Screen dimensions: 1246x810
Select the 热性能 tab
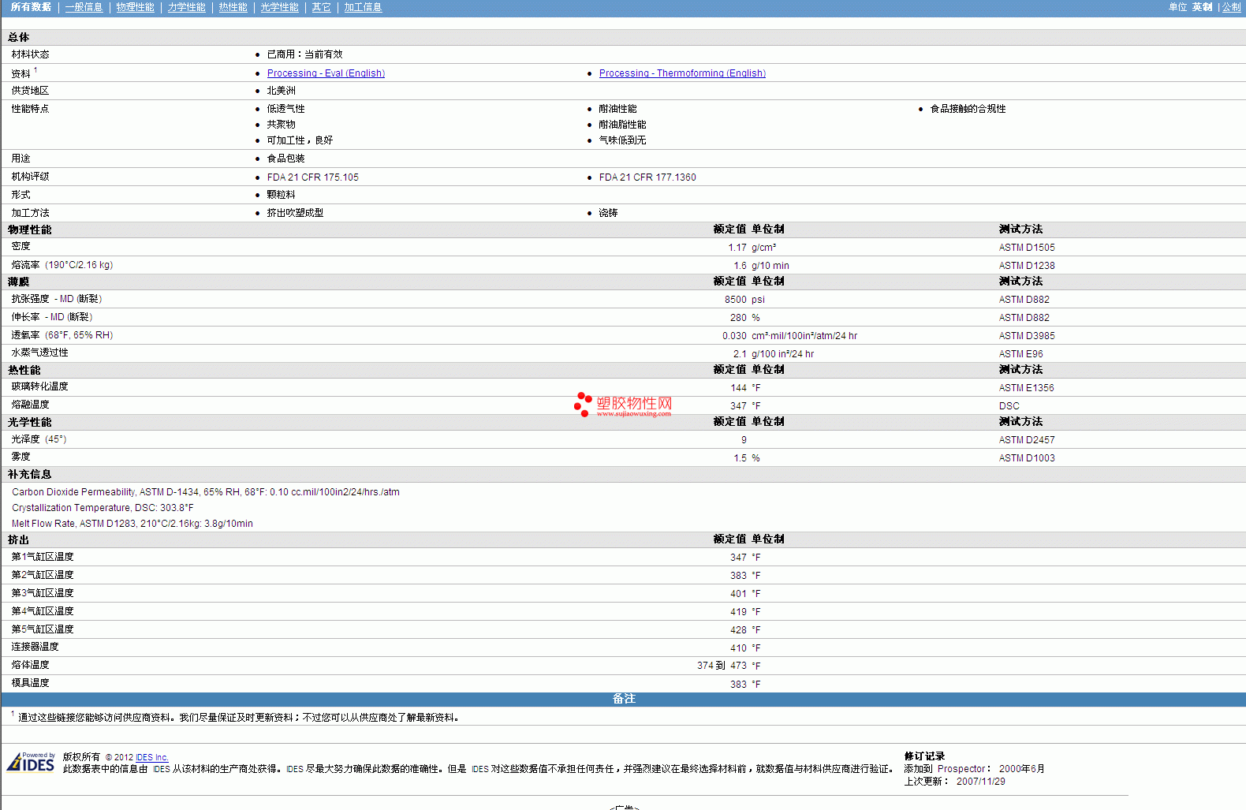(233, 7)
